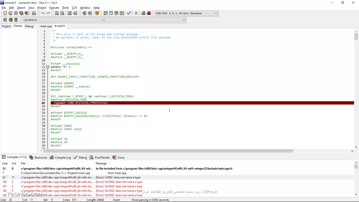Click the Insert icon on second toolbar row

(5, 20)
